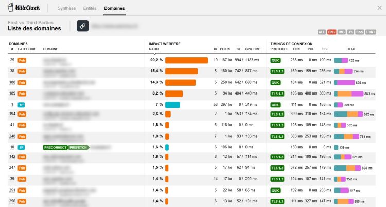Screen dimensions: 386x207
Task: Click the TLS 1.3 badge in row 256
Action: (x=277, y=201)
